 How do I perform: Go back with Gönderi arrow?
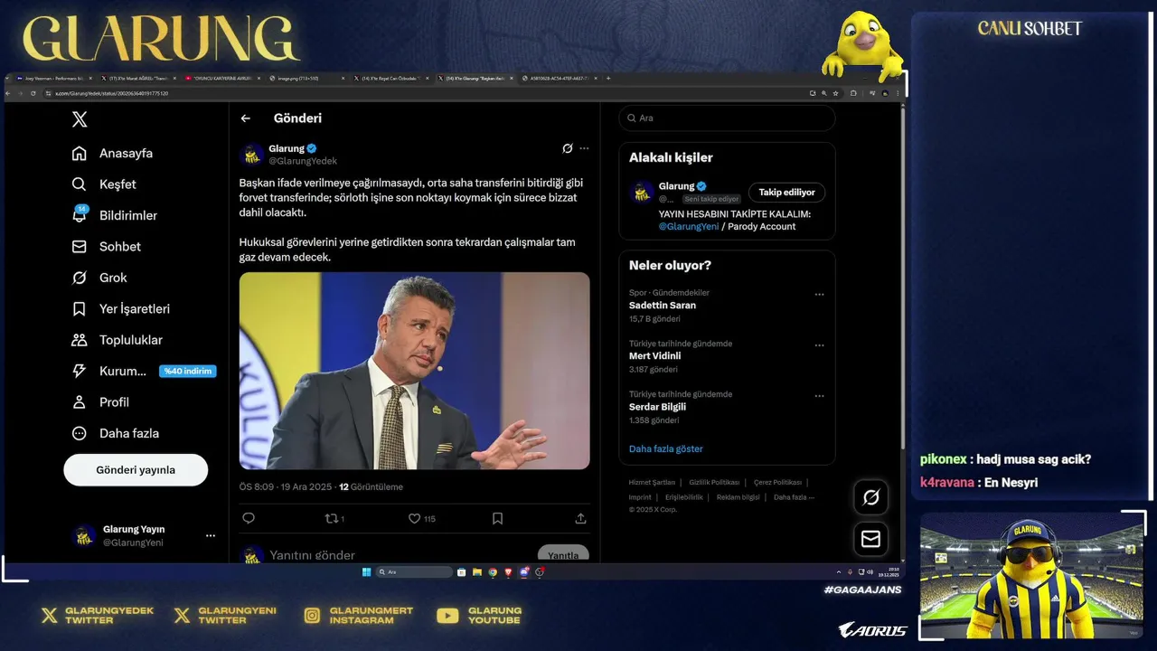pos(245,118)
